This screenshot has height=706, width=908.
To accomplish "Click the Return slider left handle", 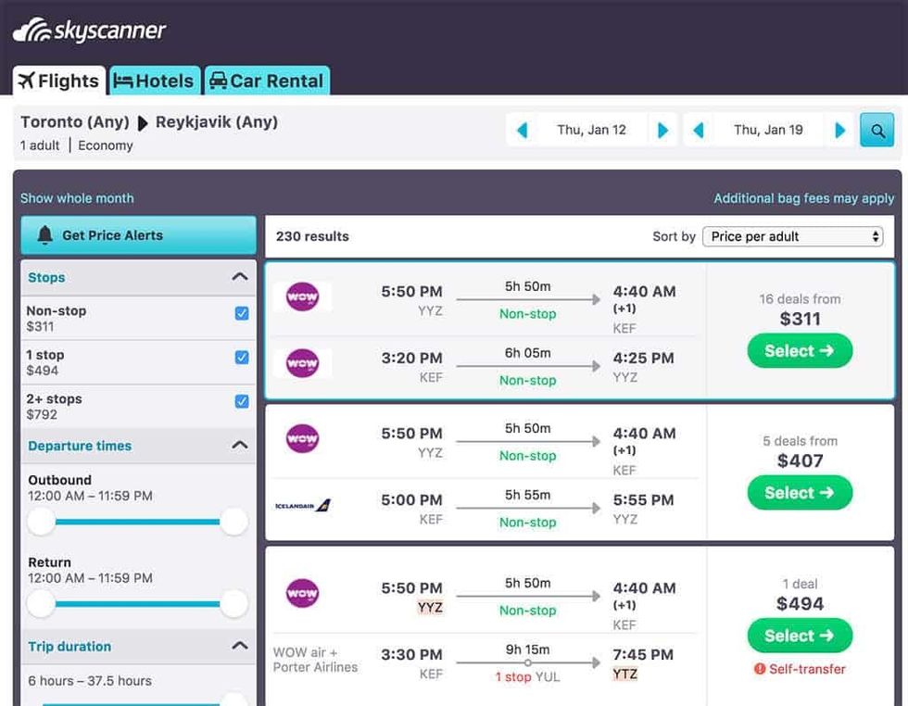I will click(x=42, y=604).
